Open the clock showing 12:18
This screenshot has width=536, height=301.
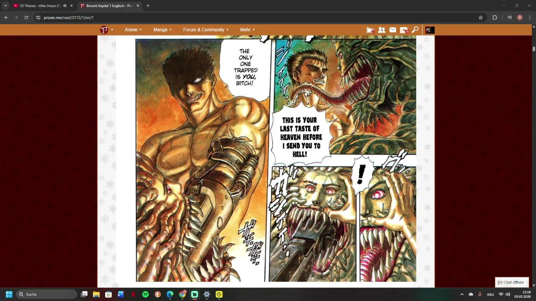[523, 294]
